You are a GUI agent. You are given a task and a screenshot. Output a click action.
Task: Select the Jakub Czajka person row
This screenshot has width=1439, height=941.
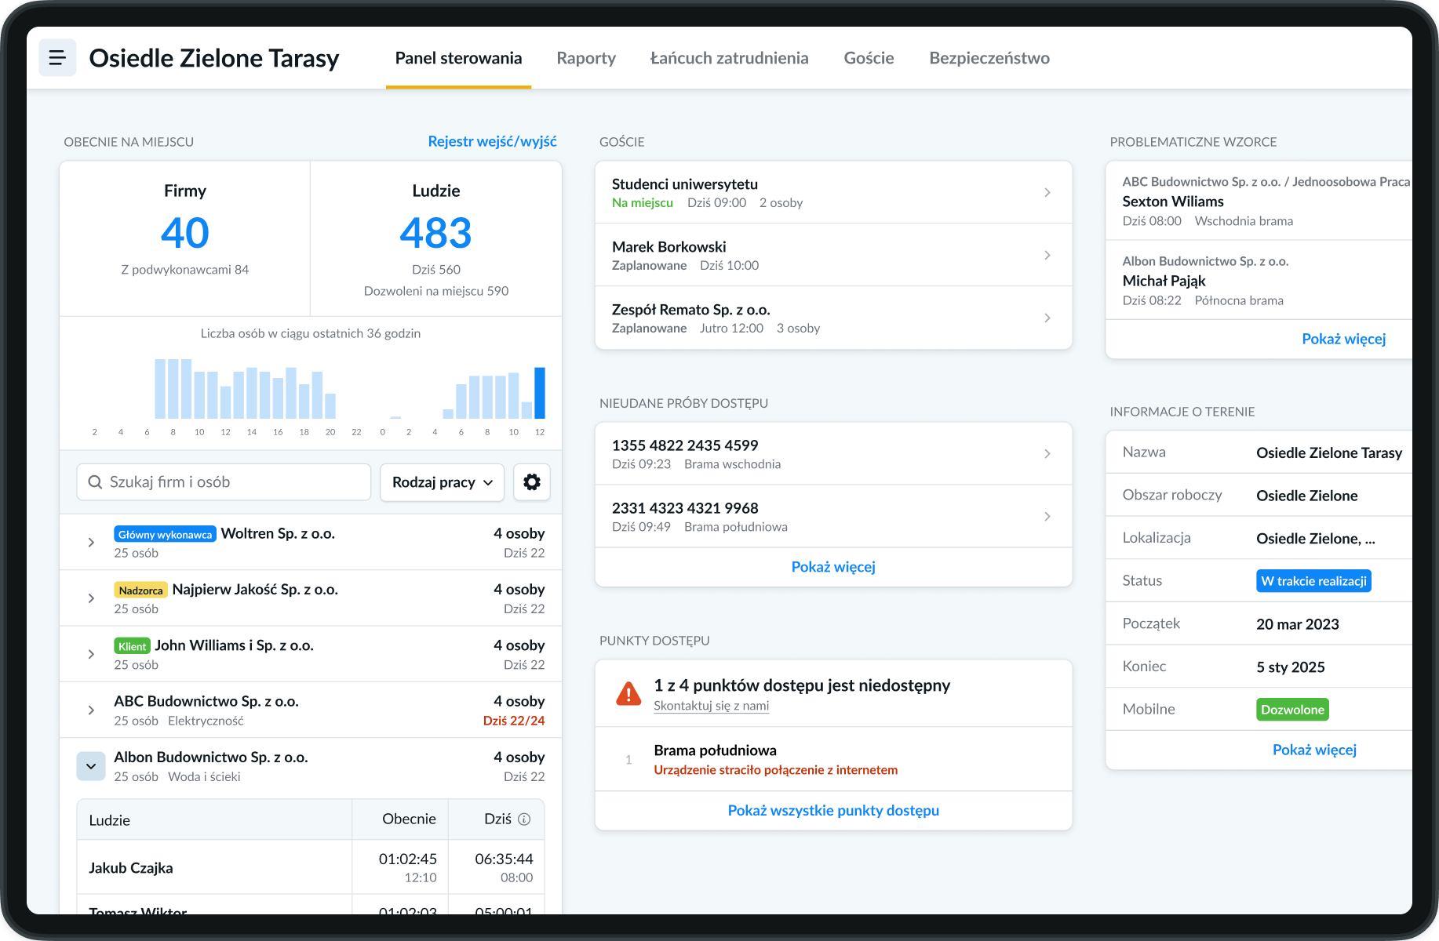(311, 867)
